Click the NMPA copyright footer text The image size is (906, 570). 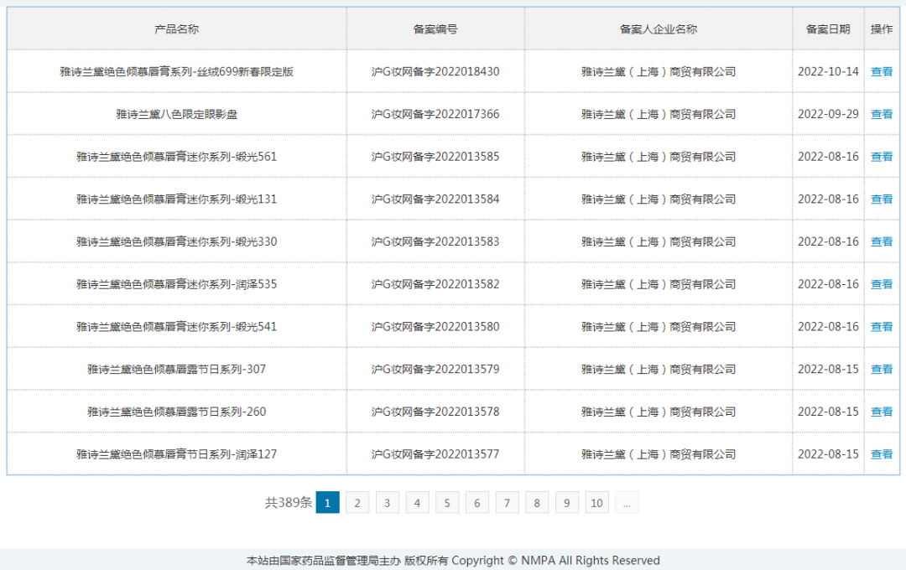click(453, 560)
